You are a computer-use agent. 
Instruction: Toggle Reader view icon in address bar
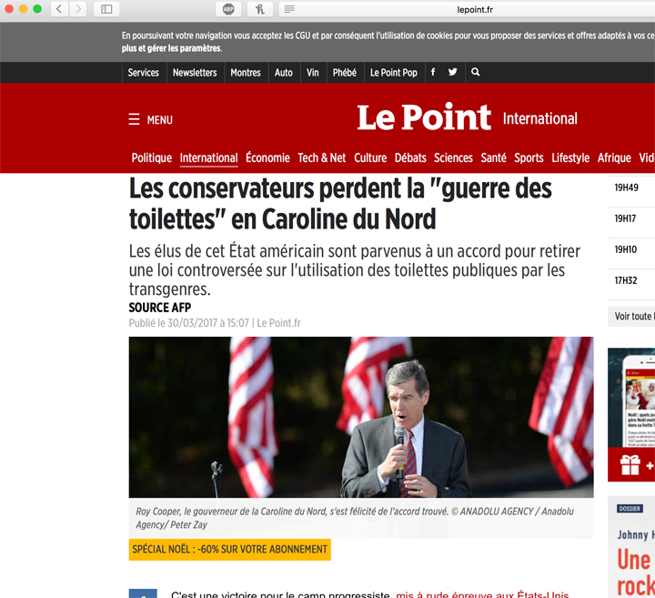pos(289,9)
